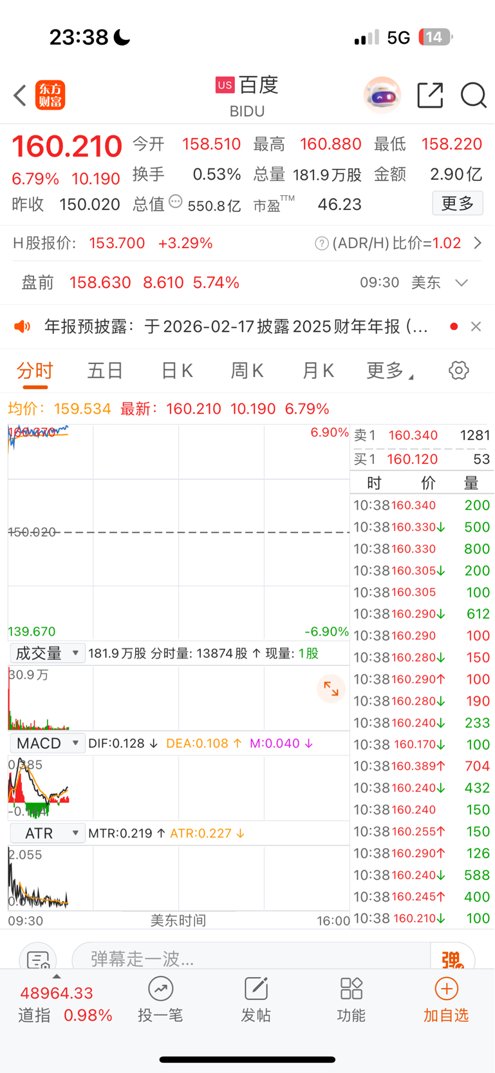
Task: Tap the trade 160.170 volume 100
Action: 422,744
